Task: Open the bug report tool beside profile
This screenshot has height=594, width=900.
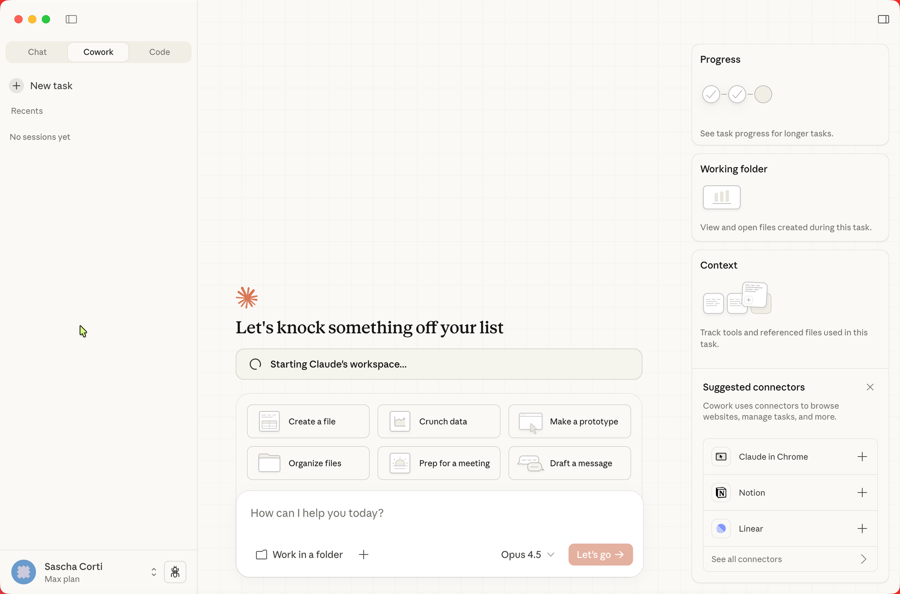Action: tap(175, 572)
